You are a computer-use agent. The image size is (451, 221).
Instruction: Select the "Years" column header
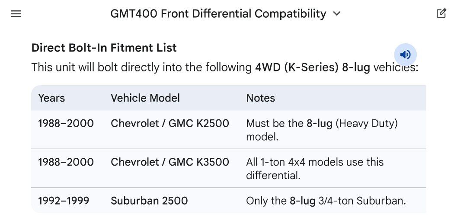[51, 98]
